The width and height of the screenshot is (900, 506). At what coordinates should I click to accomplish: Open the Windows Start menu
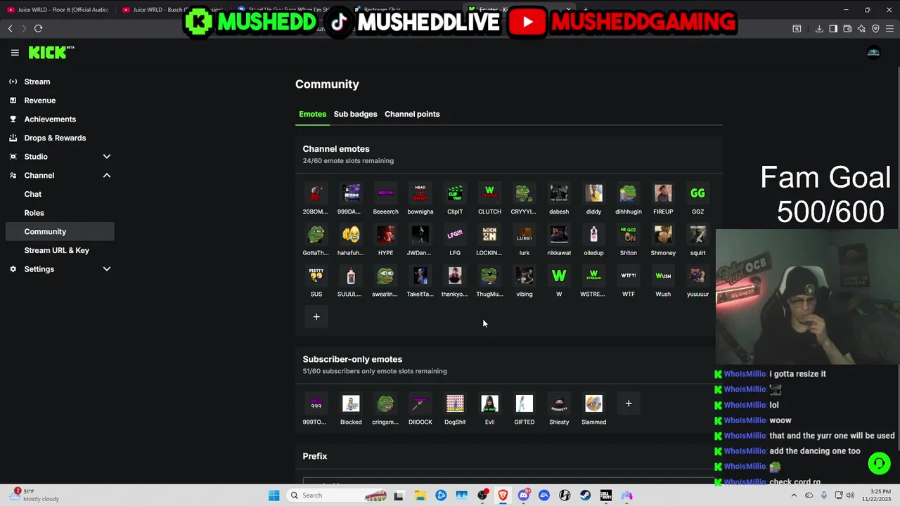(274, 495)
